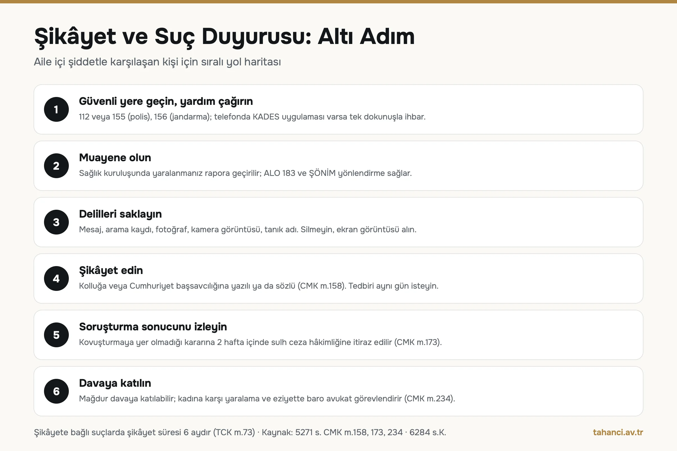Click the "Kovuşturmaya yer olmadığı kararına" description
This screenshot has height=451, width=677.
(260, 342)
